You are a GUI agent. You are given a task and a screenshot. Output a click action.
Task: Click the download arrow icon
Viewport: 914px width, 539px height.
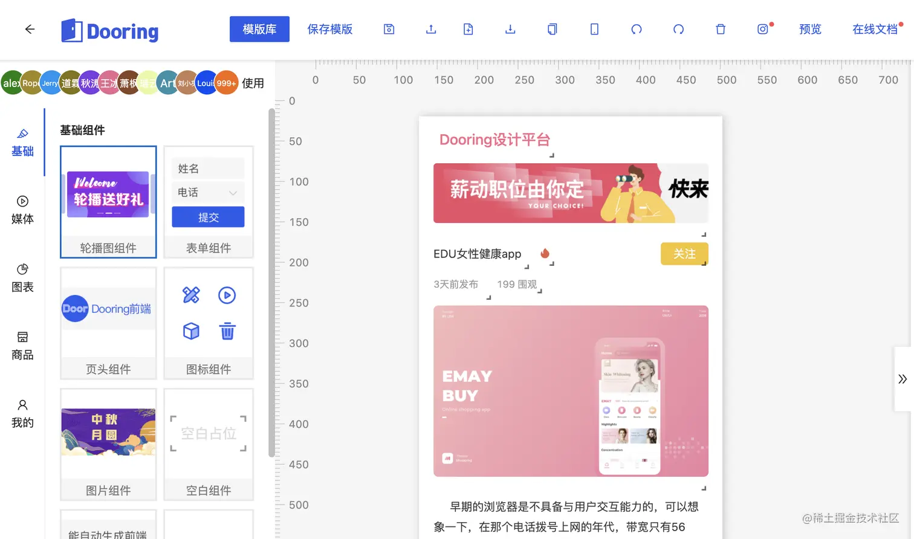click(x=510, y=29)
